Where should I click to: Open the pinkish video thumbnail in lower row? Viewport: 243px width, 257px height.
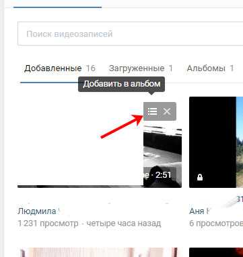coord(99,252)
